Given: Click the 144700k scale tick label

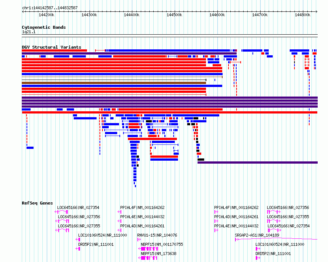Looking at the screenshot, I should 260,15.
